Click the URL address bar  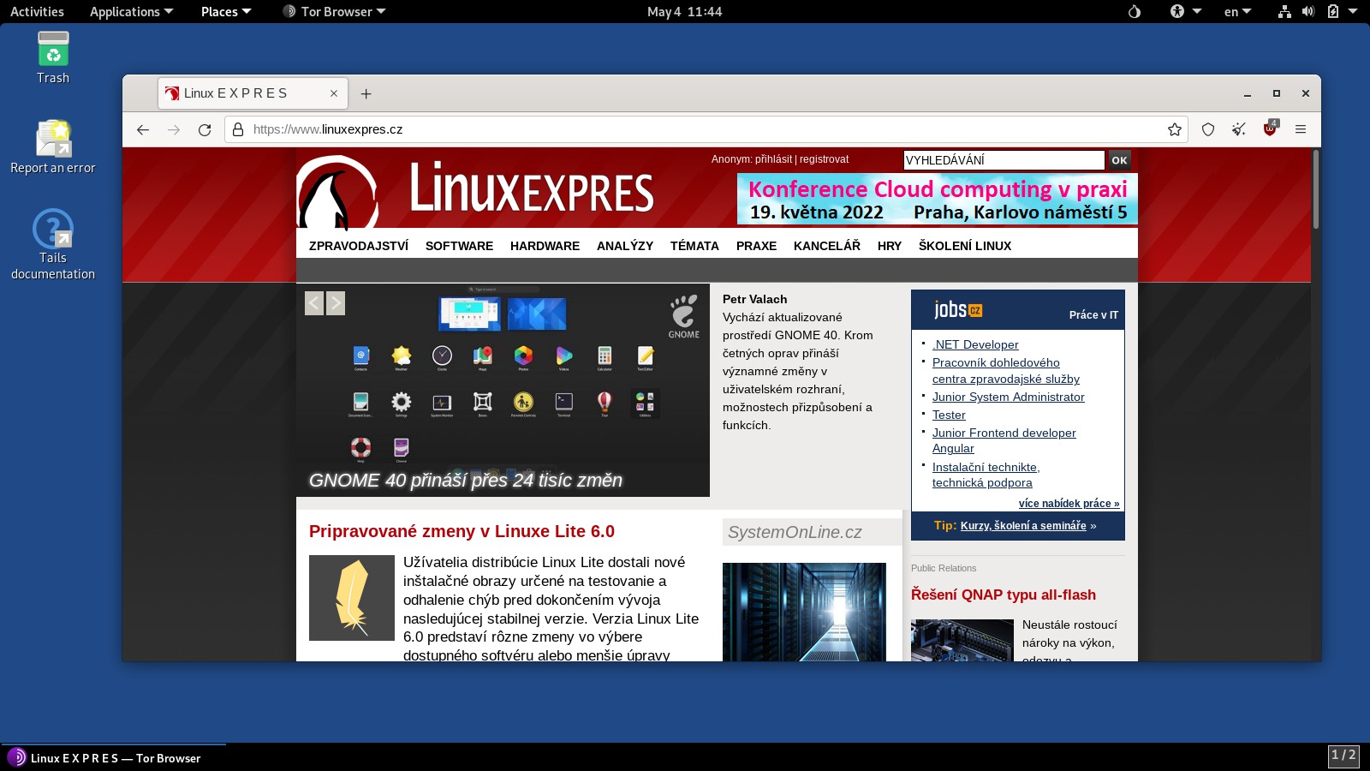point(706,129)
